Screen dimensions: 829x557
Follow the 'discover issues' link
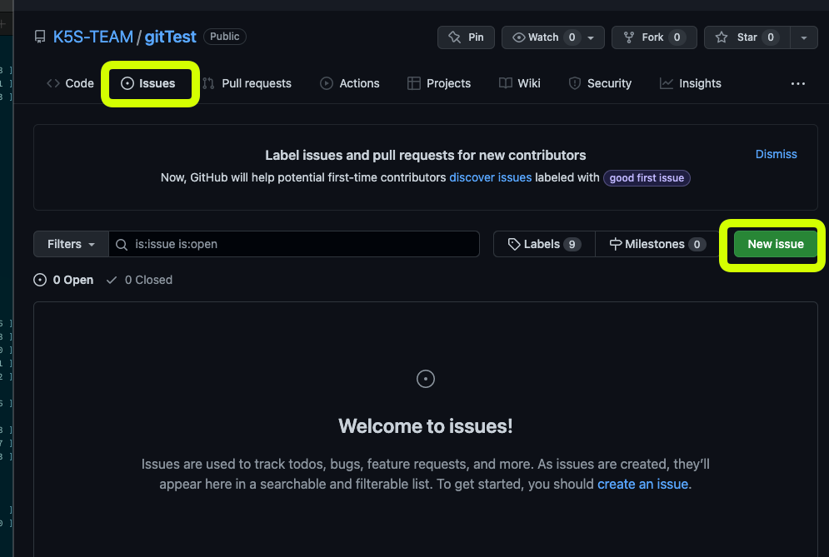490,177
